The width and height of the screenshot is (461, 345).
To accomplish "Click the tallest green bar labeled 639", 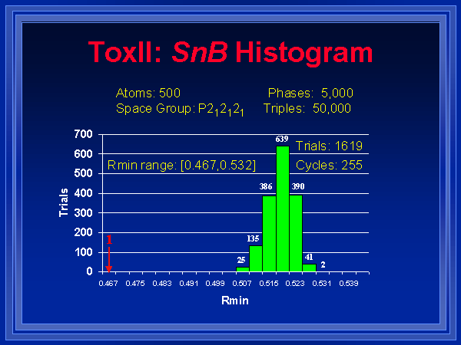I will (282, 209).
